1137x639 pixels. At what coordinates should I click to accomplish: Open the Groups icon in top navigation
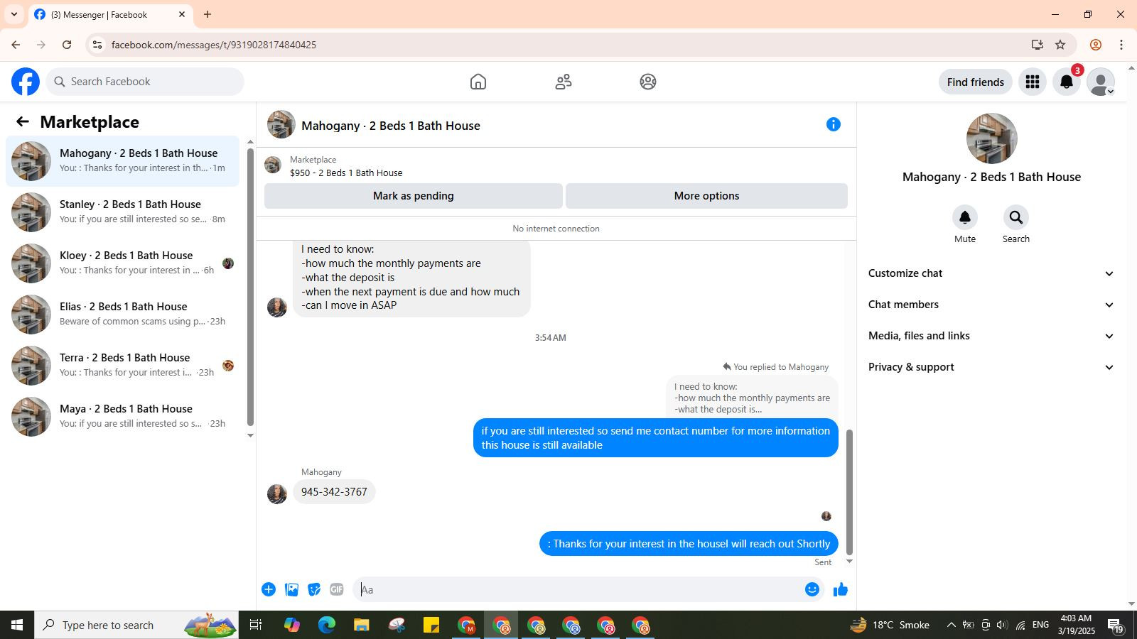tap(648, 82)
